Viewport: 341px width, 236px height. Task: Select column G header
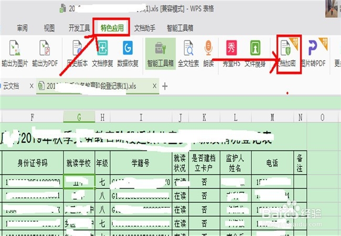pyautogui.click(x=79, y=117)
